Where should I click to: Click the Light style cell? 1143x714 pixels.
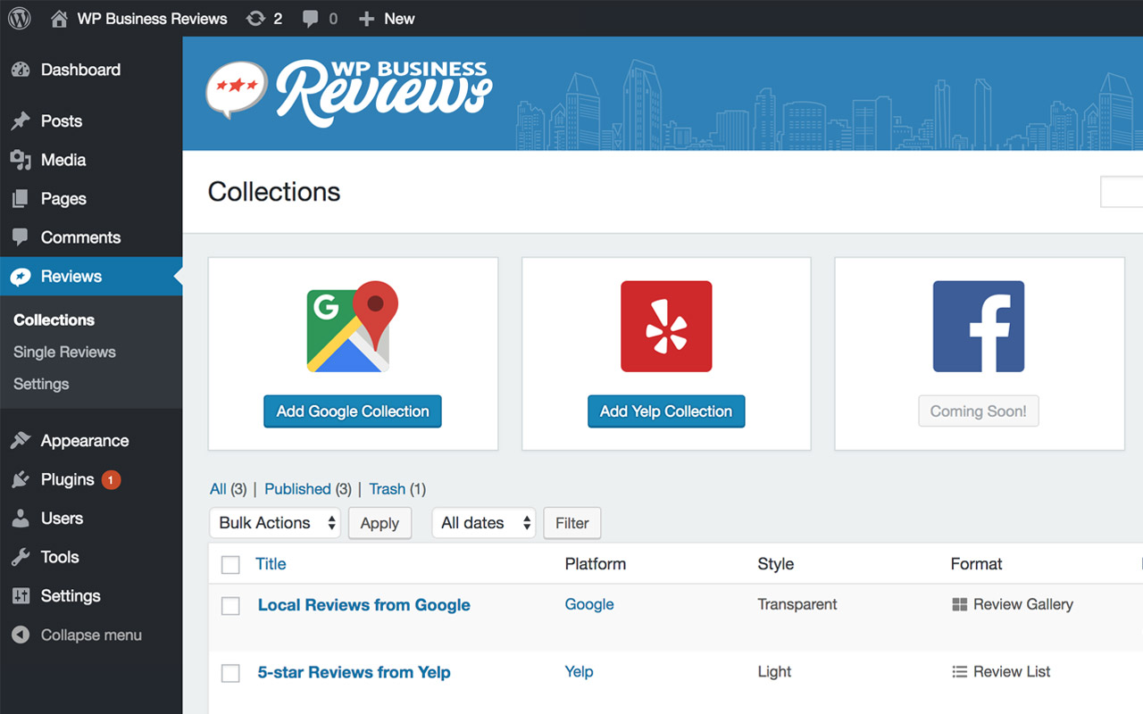point(774,671)
